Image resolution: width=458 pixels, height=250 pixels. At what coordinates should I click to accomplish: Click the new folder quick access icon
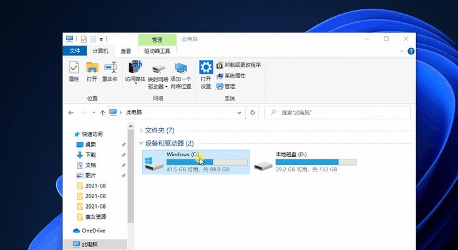(93, 39)
